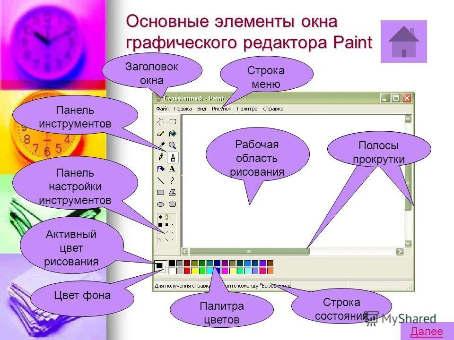Pick the light gray palette swatch
The width and height of the screenshot is (454, 340).
tap(180, 271)
